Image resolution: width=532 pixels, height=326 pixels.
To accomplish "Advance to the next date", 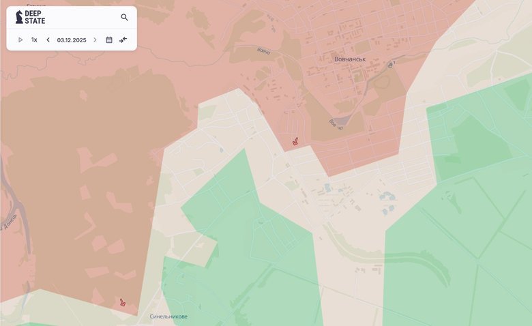I will point(95,40).
